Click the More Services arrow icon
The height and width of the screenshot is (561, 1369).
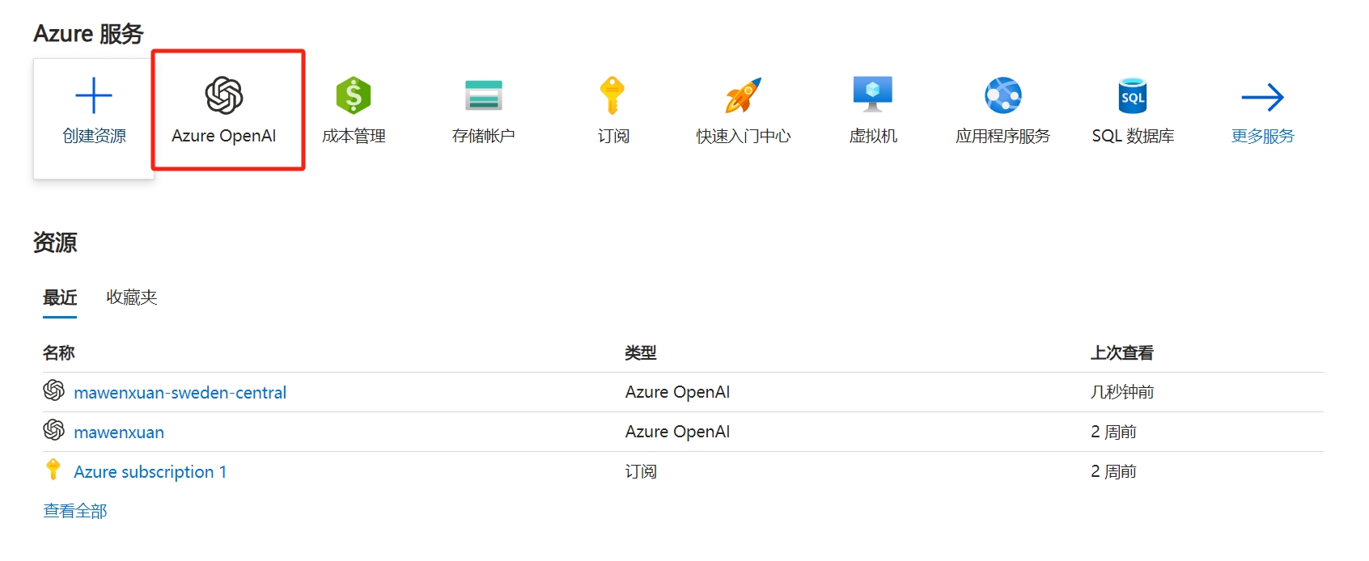tap(1262, 98)
